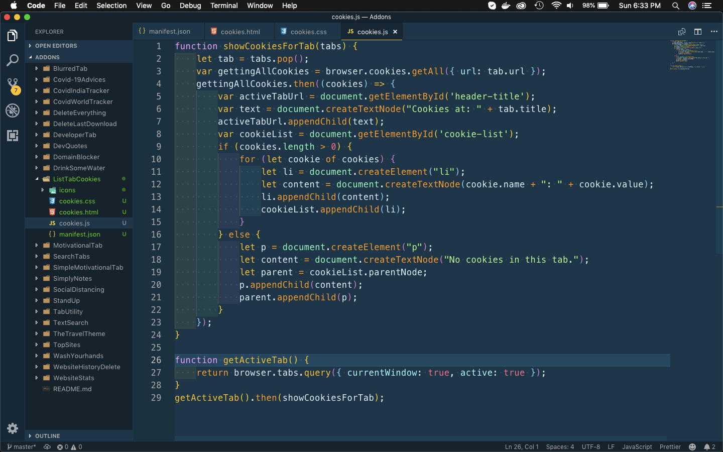This screenshot has width=723, height=452.
Task: Open the Debug menu
Action: pyautogui.click(x=190, y=6)
